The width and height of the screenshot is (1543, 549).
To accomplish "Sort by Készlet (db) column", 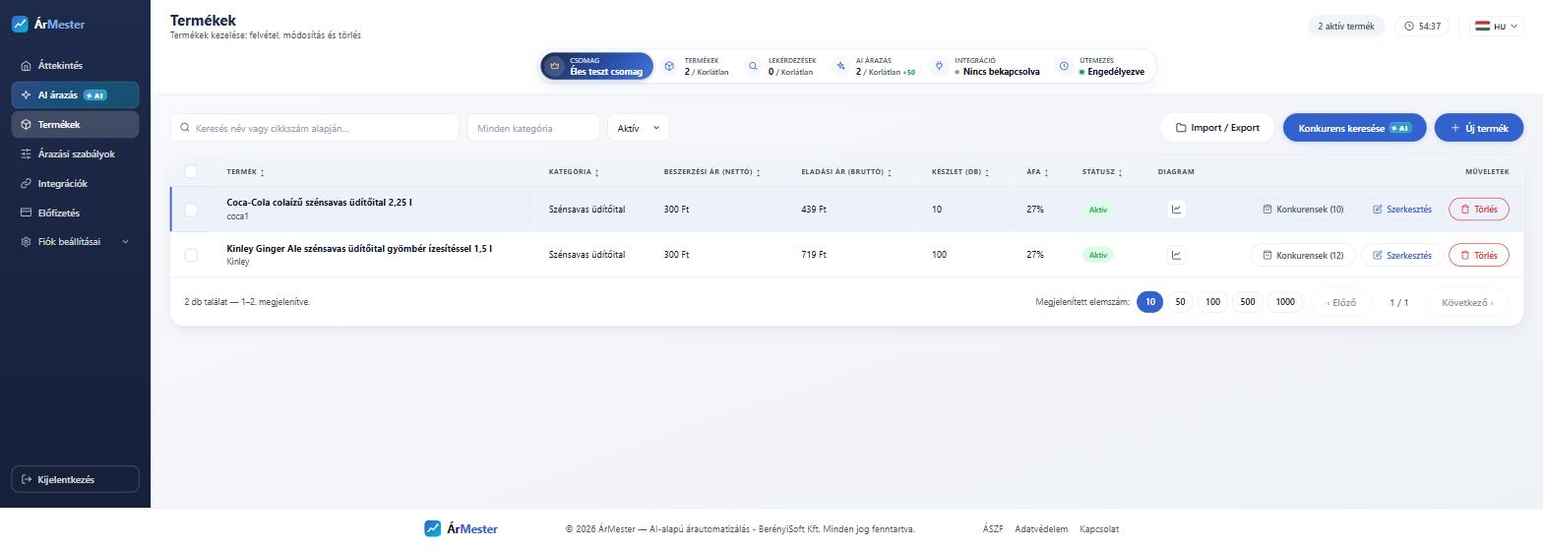I will coord(960,172).
